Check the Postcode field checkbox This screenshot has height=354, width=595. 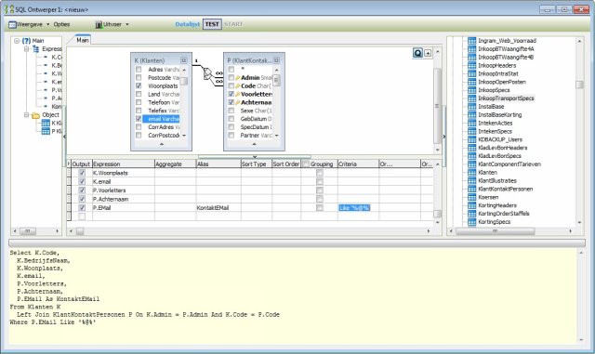coord(139,78)
